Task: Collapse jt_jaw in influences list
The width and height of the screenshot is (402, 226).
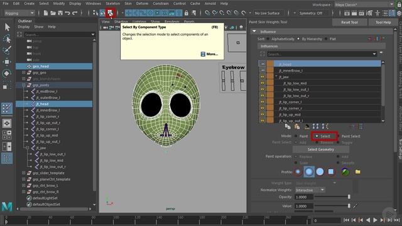Action: 276,77
